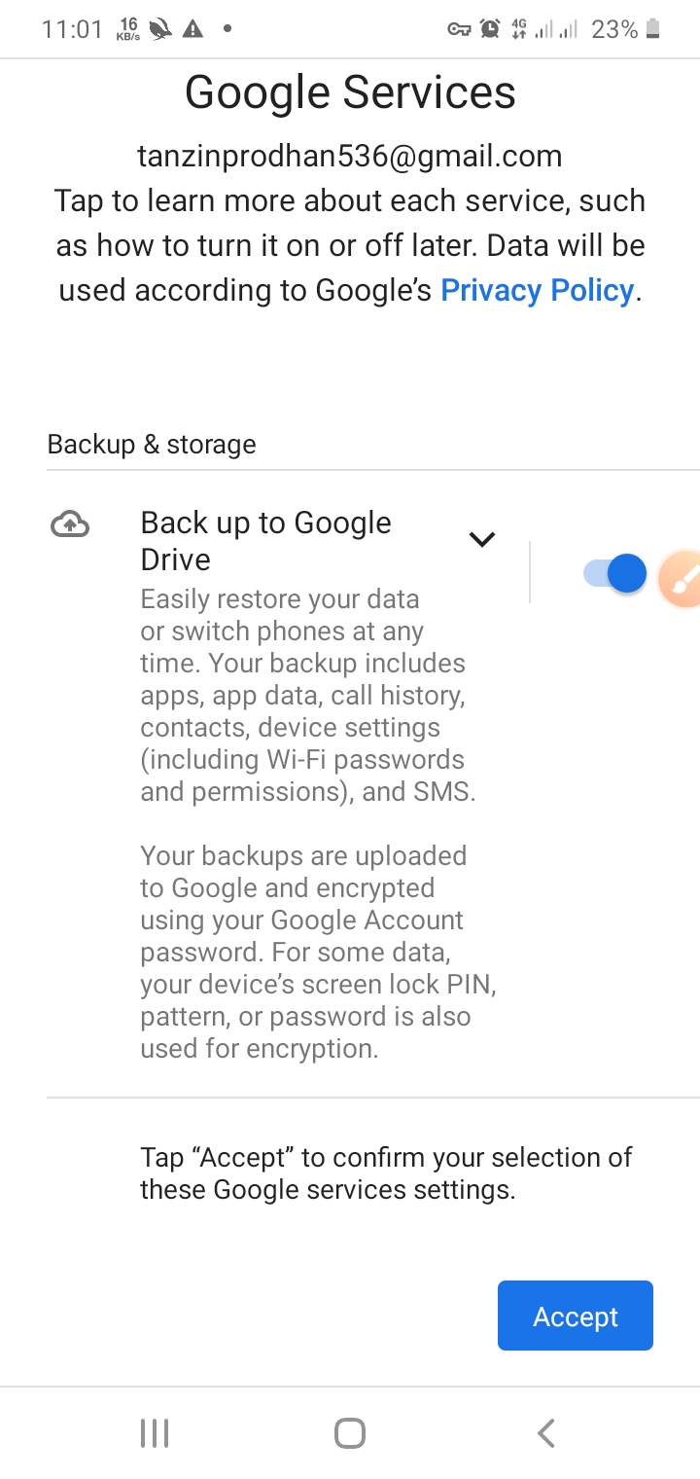Tap the warning triangle status icon
700x1479 pixels.
pyautogui.click(x=192, y=29)
